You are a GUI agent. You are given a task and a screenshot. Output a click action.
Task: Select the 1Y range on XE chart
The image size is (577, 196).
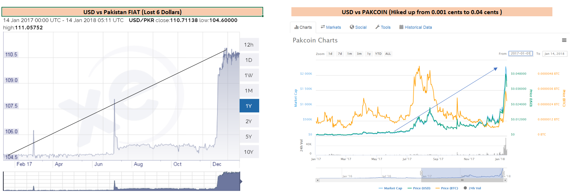(249, 106)
